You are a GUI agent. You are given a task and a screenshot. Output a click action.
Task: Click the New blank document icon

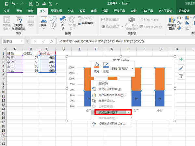click(37, 4)
